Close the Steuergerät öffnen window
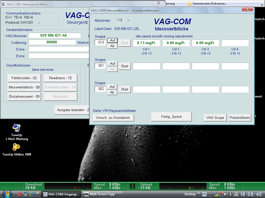This screenshot has width=265, height=198. pyautogui.click(x=158, y=3)
